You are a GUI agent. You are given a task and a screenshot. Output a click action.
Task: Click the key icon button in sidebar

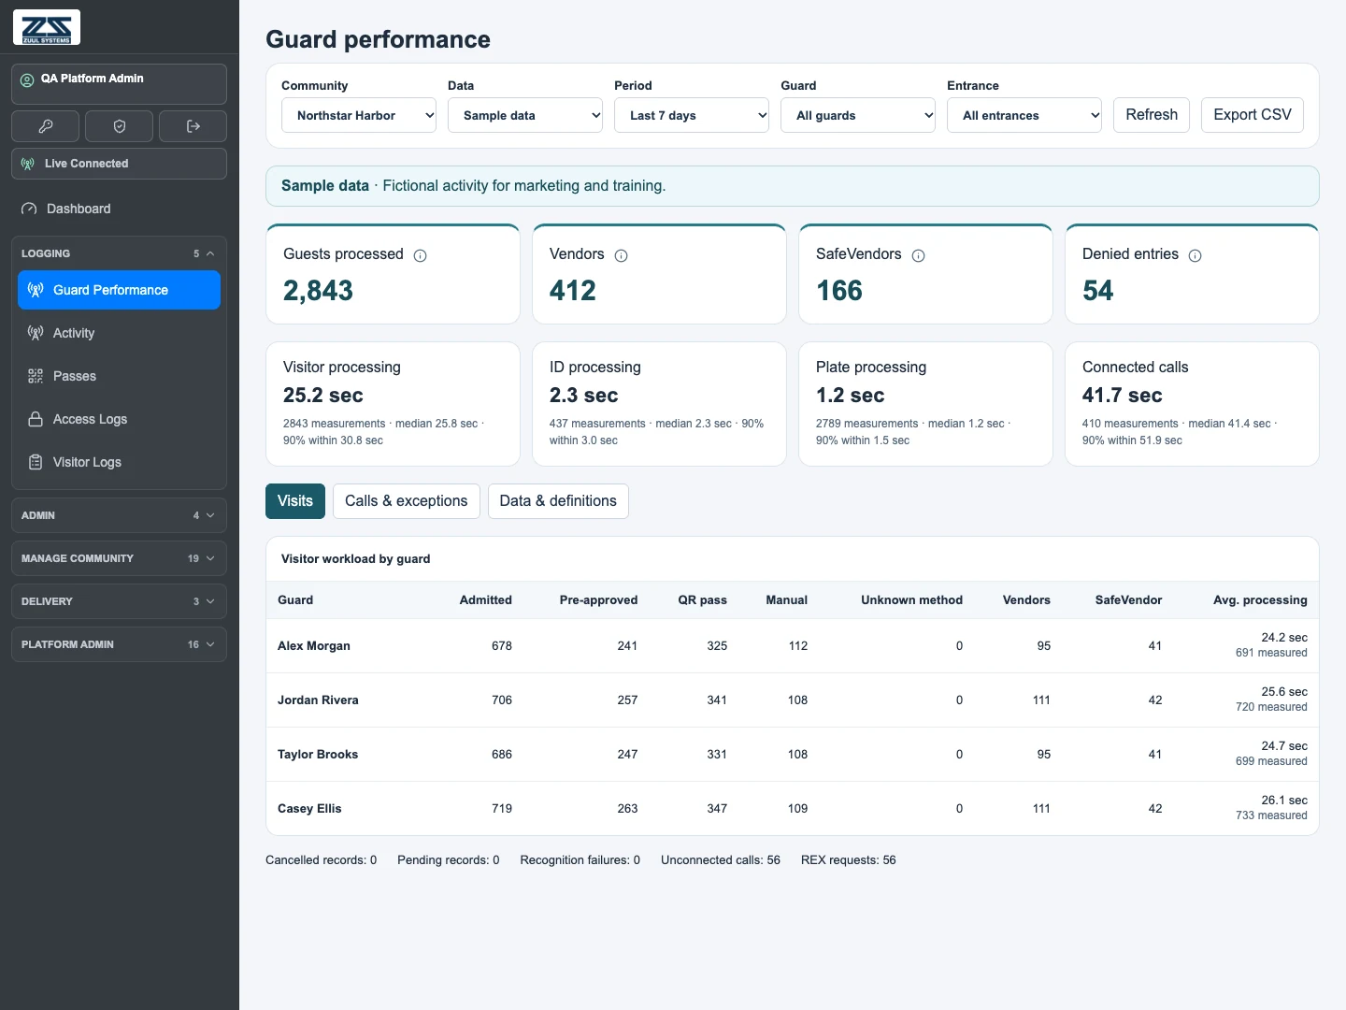[x=45, y=126]
